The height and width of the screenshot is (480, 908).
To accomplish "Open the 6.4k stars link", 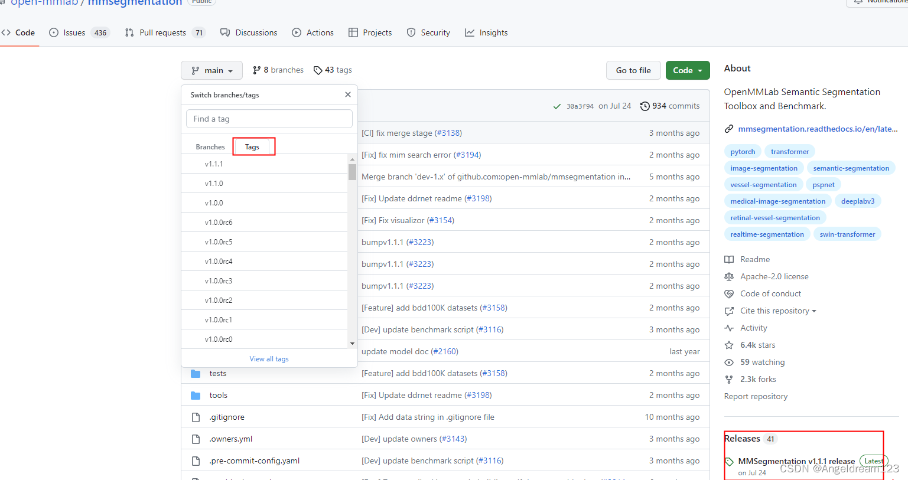I will 750,345.
